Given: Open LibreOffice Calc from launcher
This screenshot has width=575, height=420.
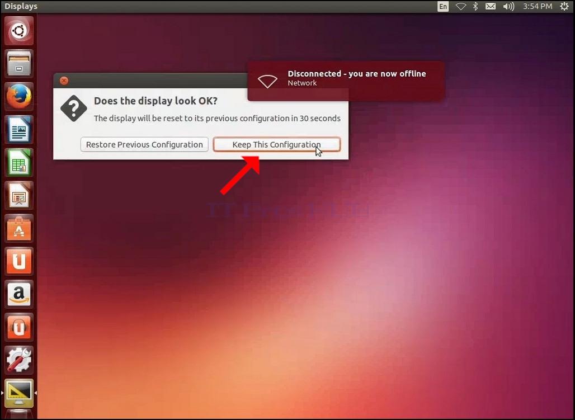Looking at the screenshot, I should [19, 163].
